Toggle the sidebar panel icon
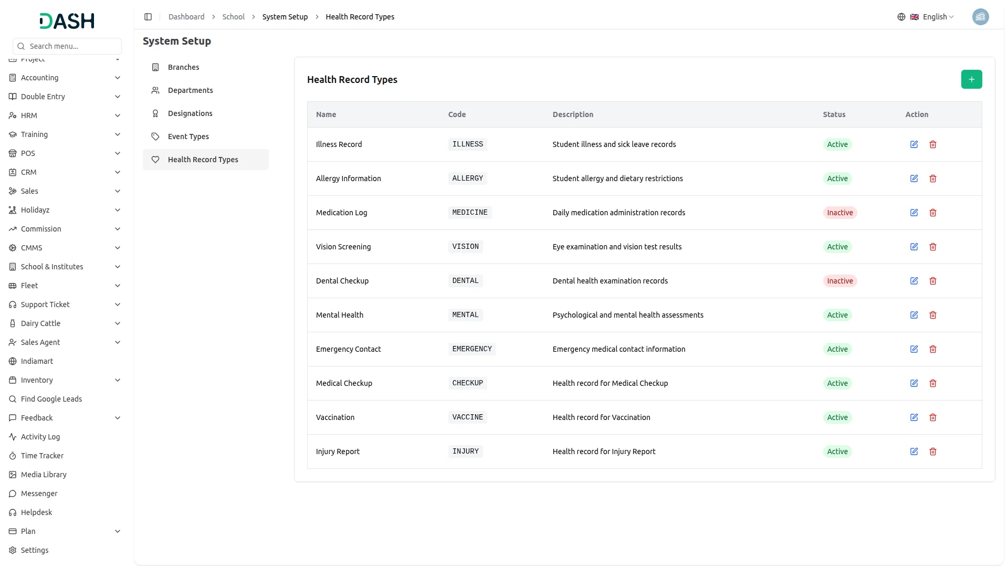The image size is (1008, 567). pos(148,17)
